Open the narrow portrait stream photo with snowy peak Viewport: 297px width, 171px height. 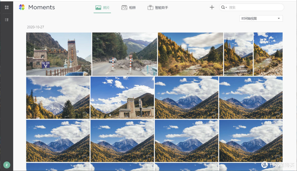238,54
